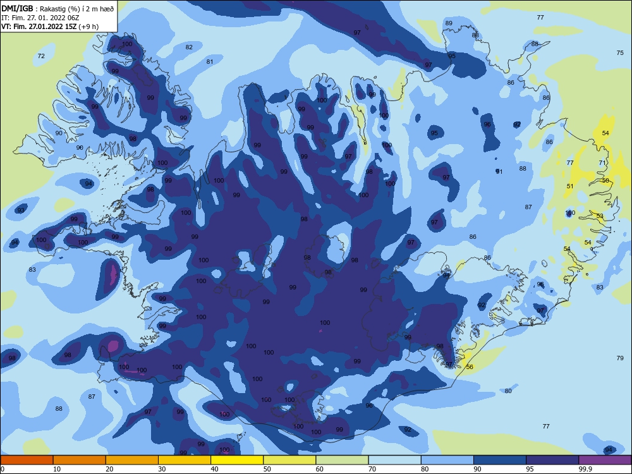Click the '60' legend tick label

pos(320,469)
